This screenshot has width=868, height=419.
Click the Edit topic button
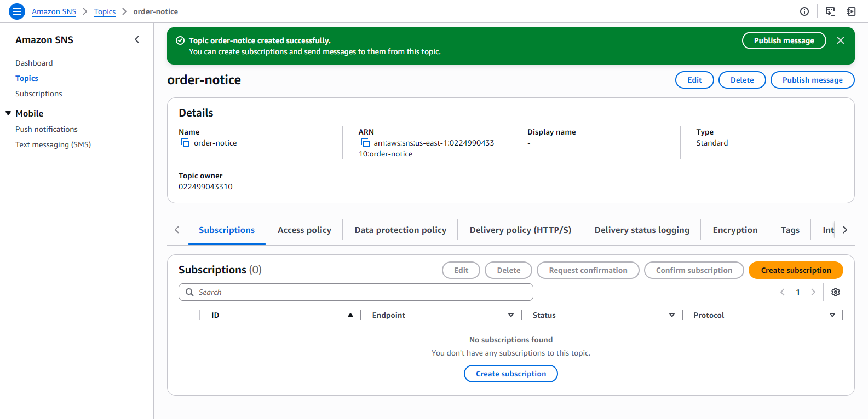[694, 80]
